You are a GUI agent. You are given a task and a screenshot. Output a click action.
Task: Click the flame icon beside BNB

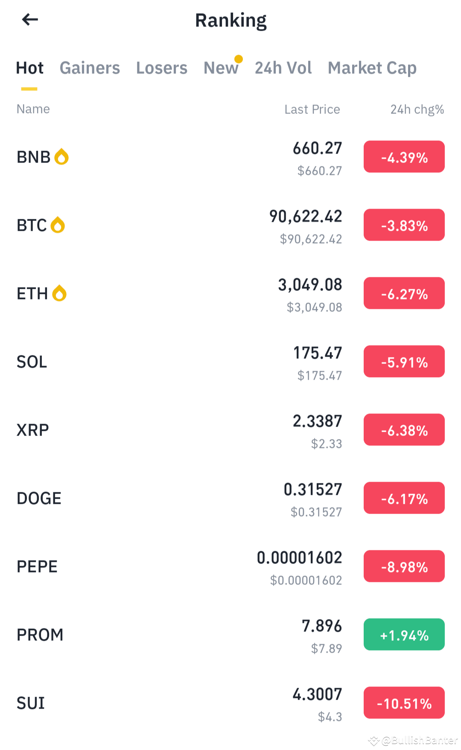point(61,157)
